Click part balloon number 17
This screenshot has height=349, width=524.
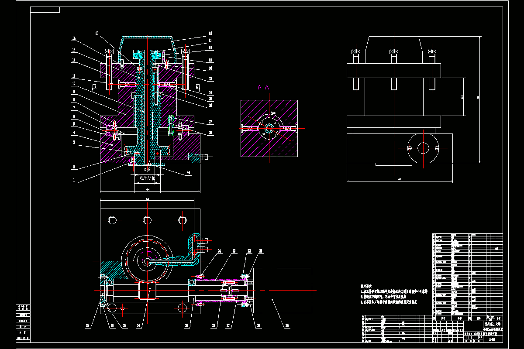coord(210,41)
